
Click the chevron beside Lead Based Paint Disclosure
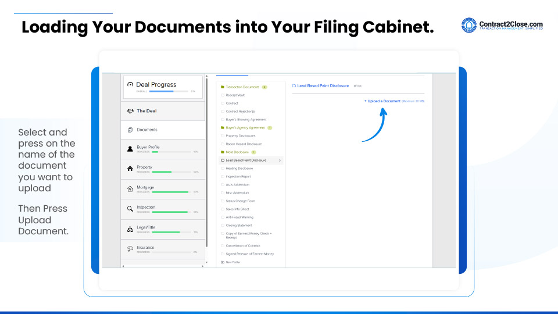tap(280, 160)
